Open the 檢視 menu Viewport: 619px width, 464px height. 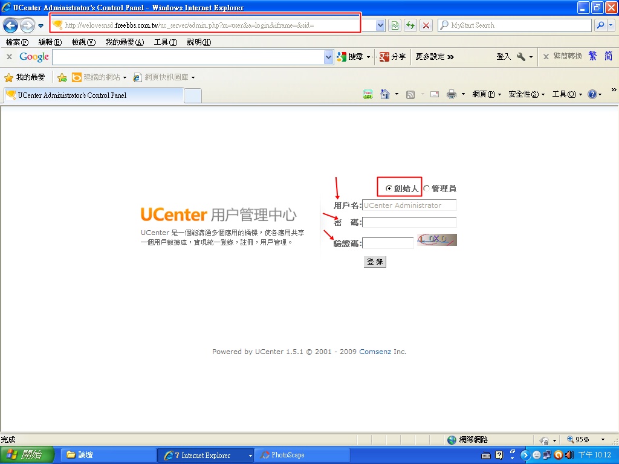[x=83, y=42]
